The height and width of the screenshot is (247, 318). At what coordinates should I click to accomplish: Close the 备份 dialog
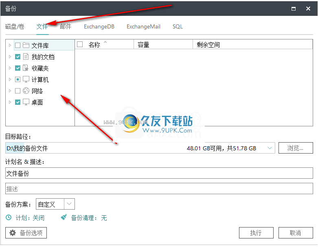(x=308, y=9)
